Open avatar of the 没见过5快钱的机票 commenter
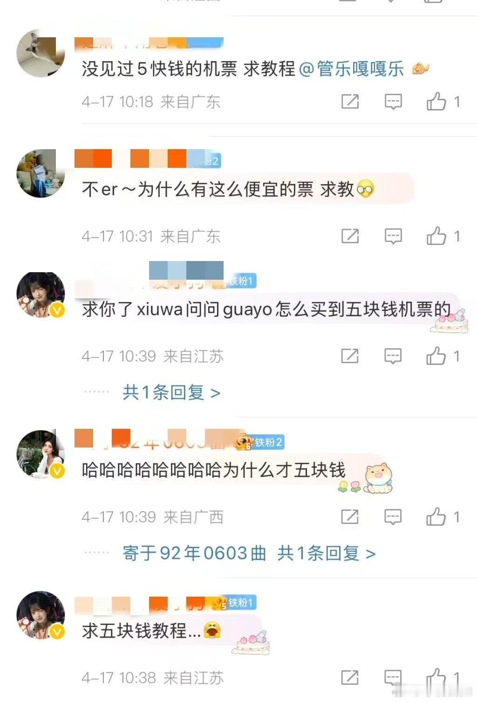 41,53
